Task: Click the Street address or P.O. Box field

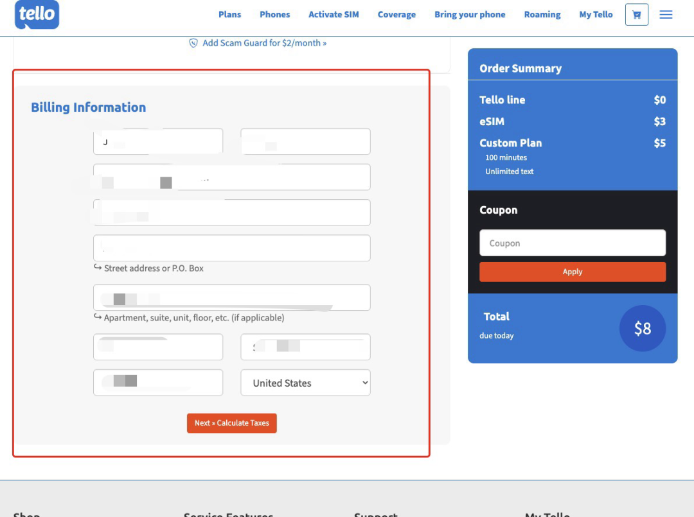Action: [231, 248]
